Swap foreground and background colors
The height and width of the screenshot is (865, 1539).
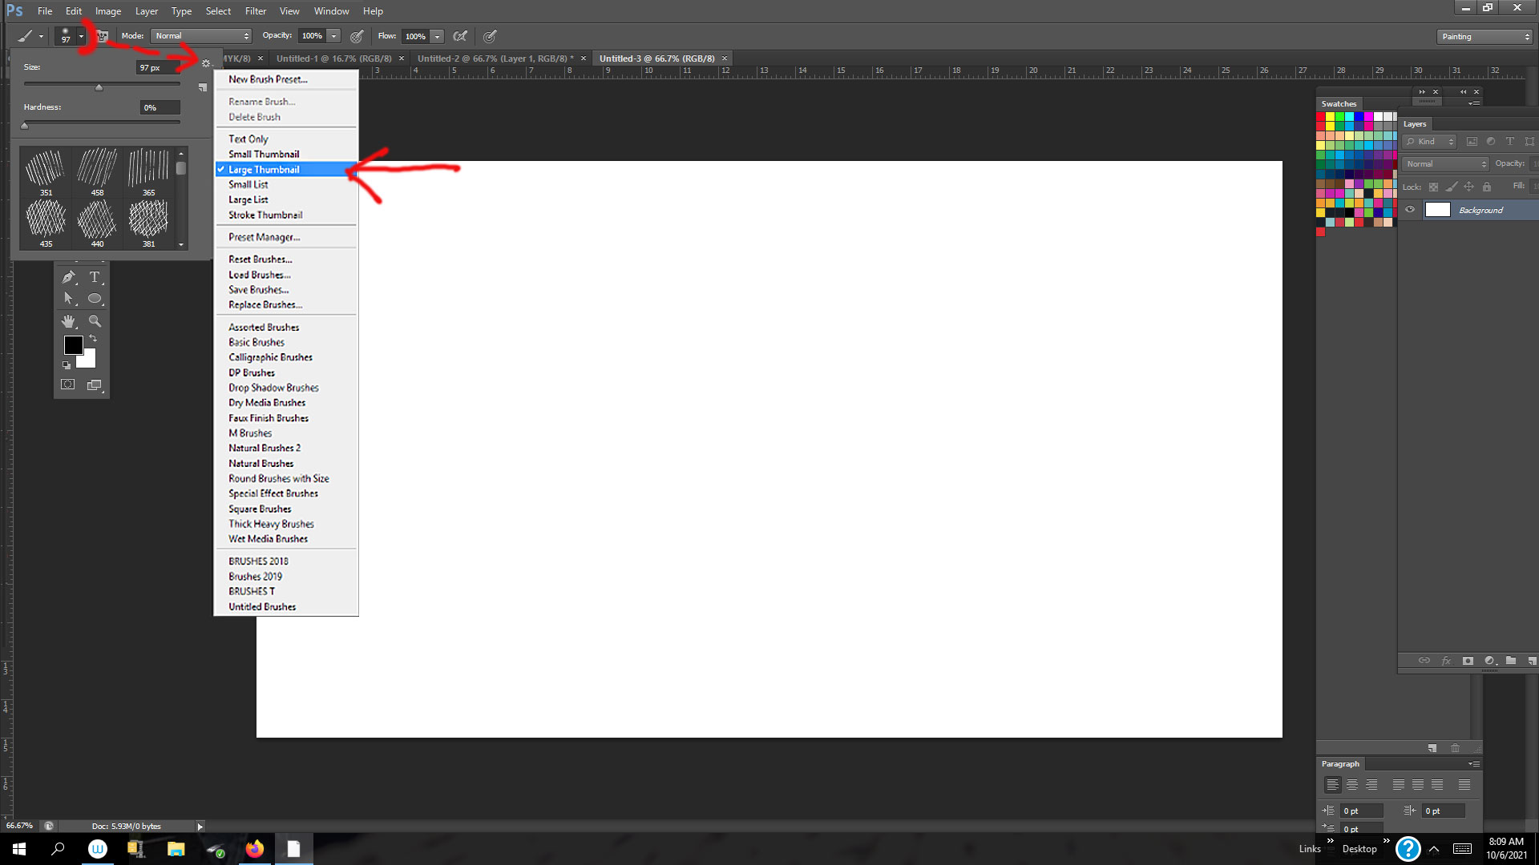pos(93,338)
